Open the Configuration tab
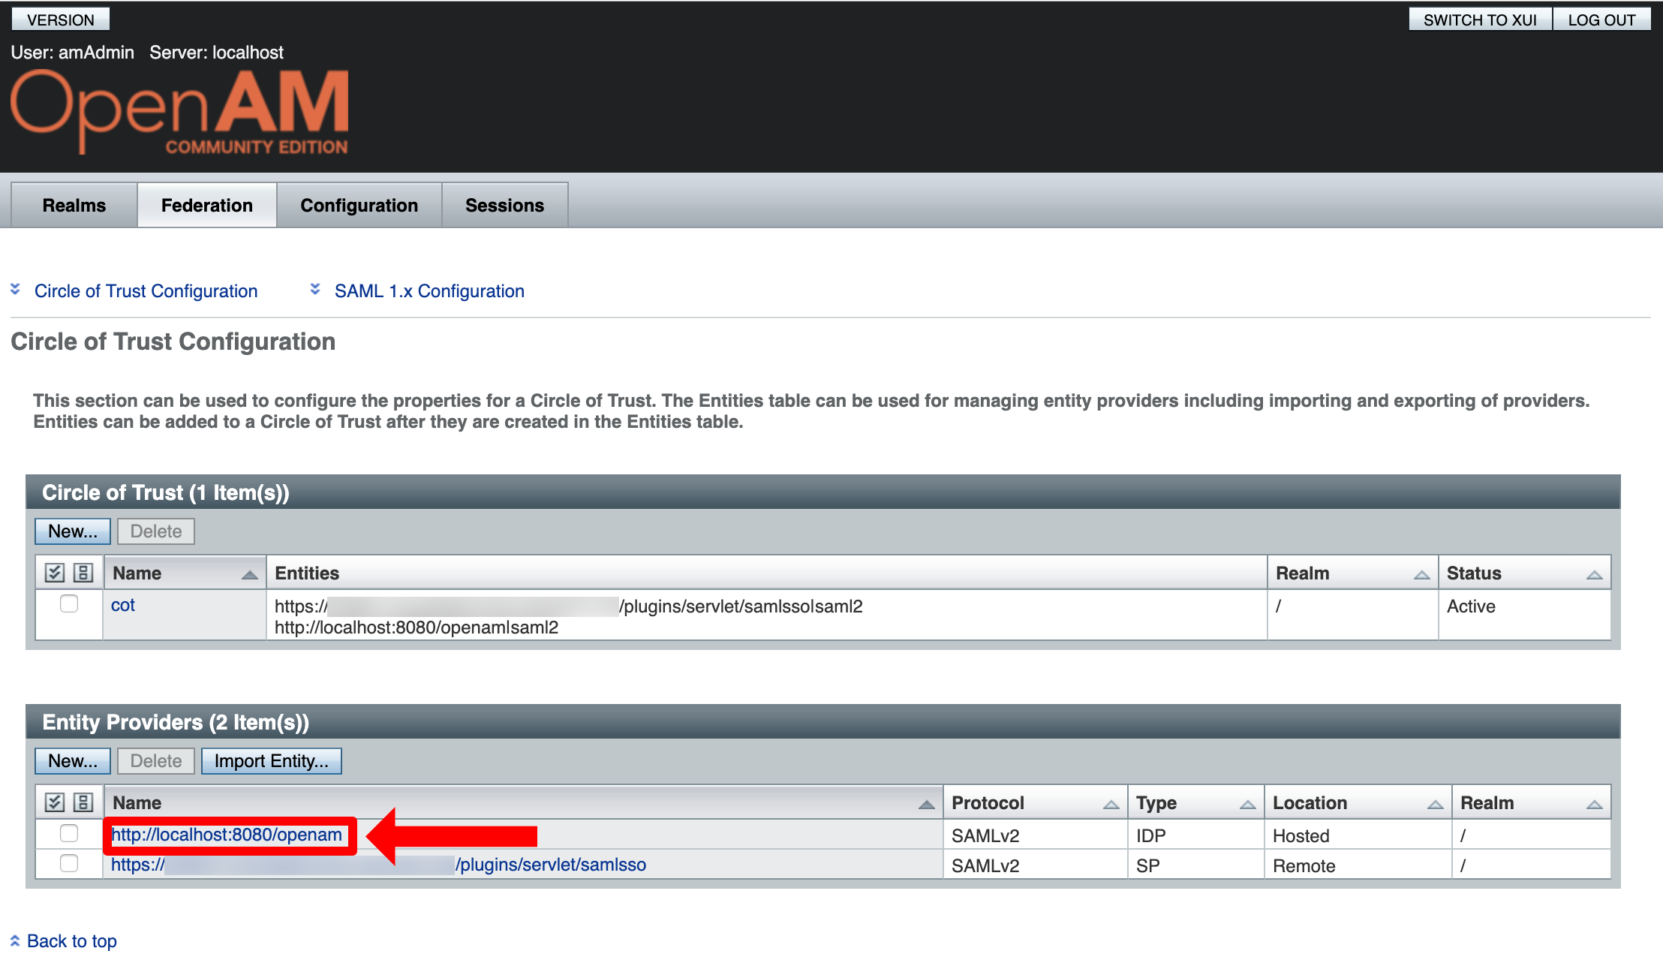The width and height of the screenshot is (1663, 972). [359, 205]
